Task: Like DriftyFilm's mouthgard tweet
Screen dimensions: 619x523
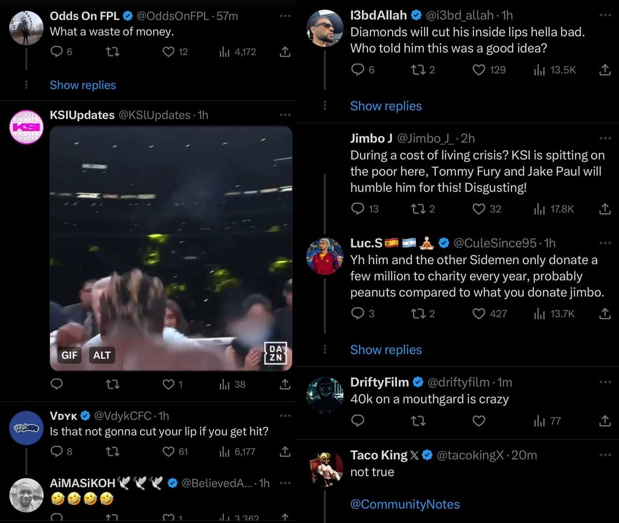Action: pos(479,421)
